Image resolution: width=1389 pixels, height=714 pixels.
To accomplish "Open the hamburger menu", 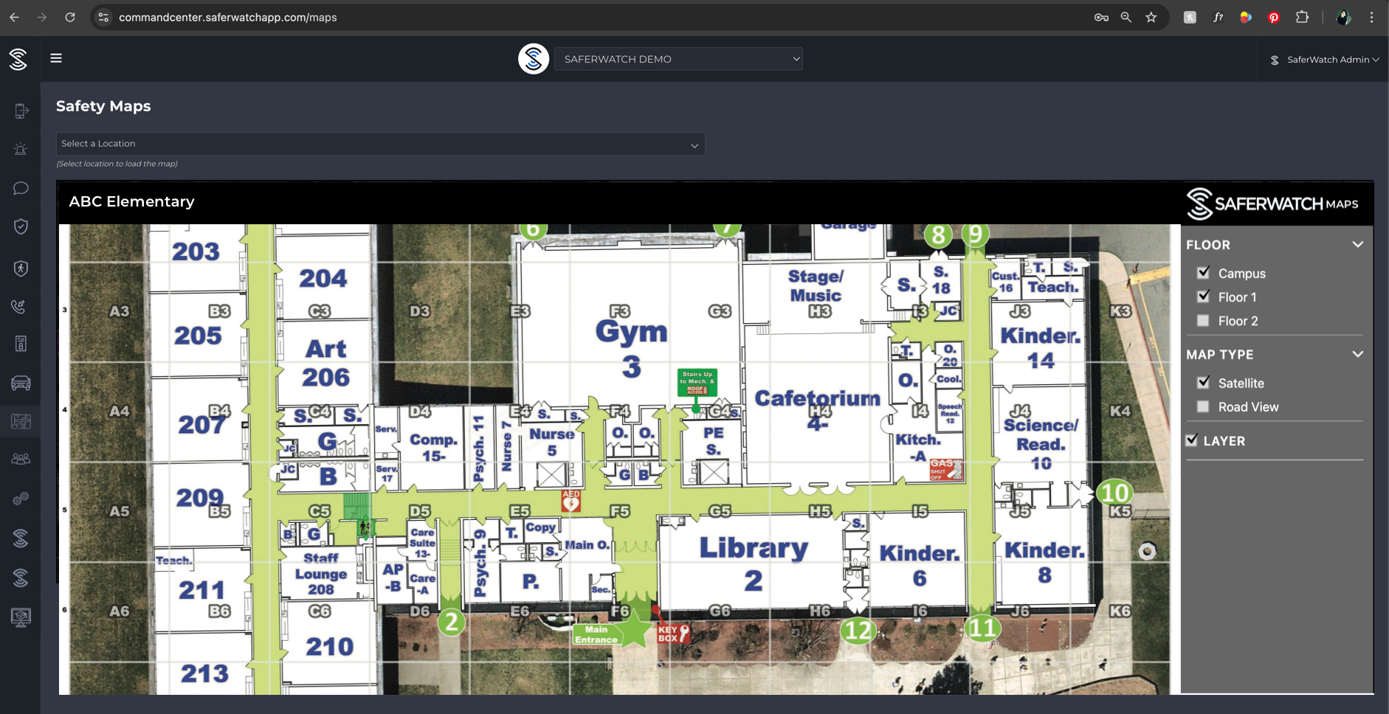I will click(x=56, y=58).
